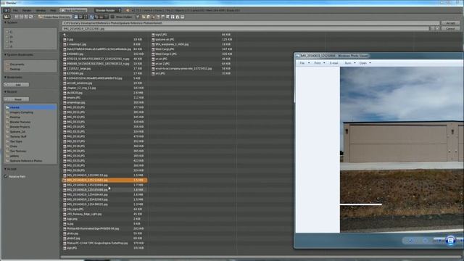Open Desktop in System Bookmarks
This screenshot has height=261, width=464.
[14, 69]
